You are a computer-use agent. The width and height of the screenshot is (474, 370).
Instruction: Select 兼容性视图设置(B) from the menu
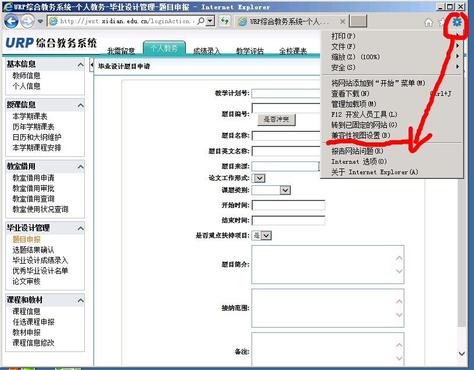coord(360,135)
